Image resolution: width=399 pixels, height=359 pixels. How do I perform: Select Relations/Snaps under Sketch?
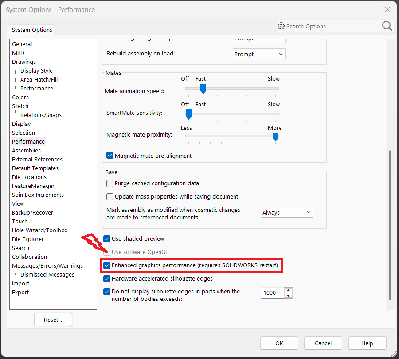(41, 115)
